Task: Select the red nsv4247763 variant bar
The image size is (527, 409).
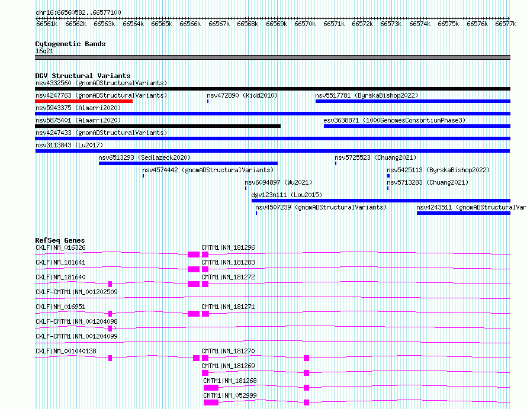Action: (x=83, y=101)
